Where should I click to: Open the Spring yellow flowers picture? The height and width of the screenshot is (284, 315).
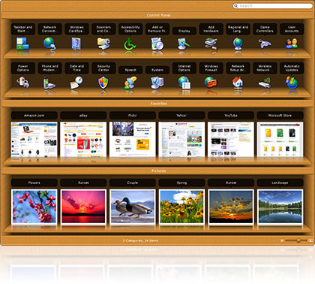pos(181,207)
